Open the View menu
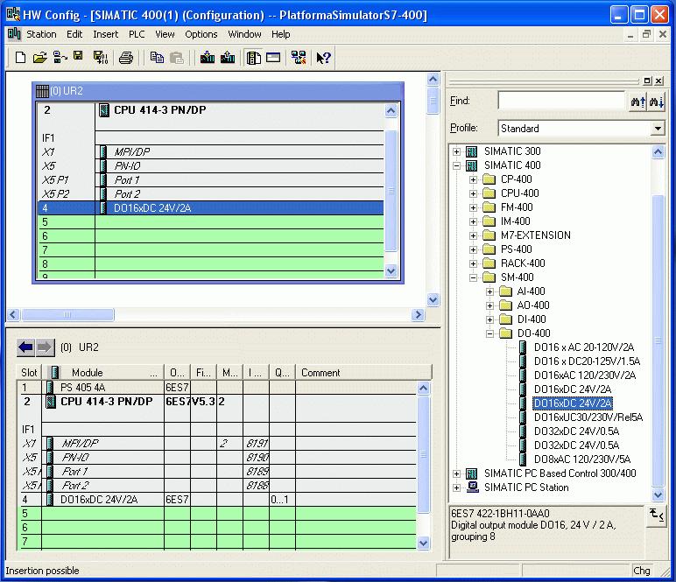 tap(165, 34)
